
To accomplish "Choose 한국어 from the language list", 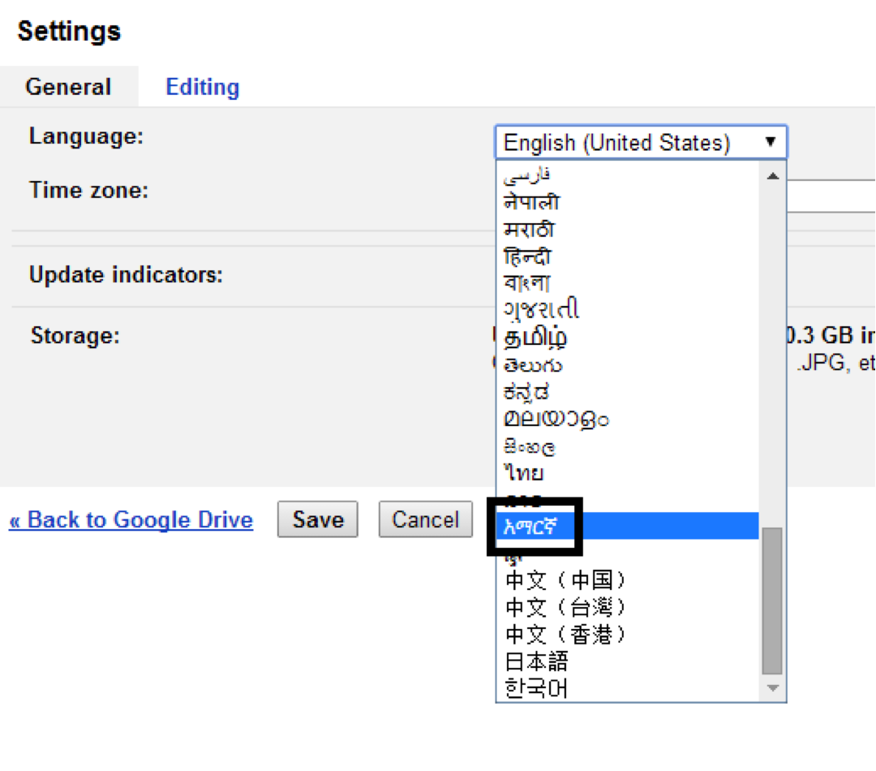I will [x=536, y=687].
